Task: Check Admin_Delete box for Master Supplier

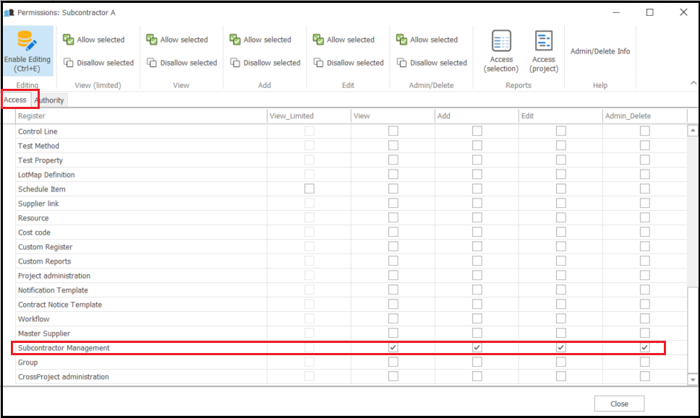Action: (645, 334)
